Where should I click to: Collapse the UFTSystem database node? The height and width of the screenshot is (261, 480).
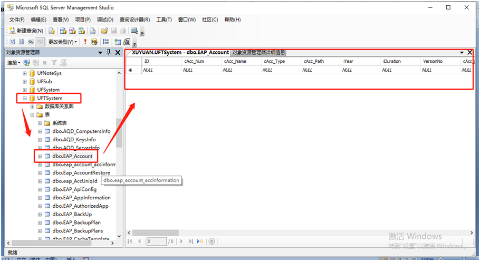(25, 98)
